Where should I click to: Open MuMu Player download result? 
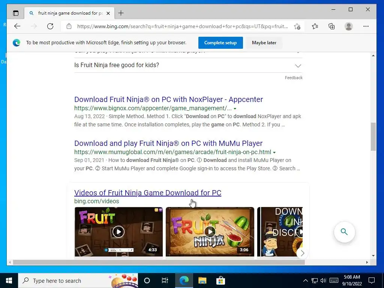[x=168, y=143]
